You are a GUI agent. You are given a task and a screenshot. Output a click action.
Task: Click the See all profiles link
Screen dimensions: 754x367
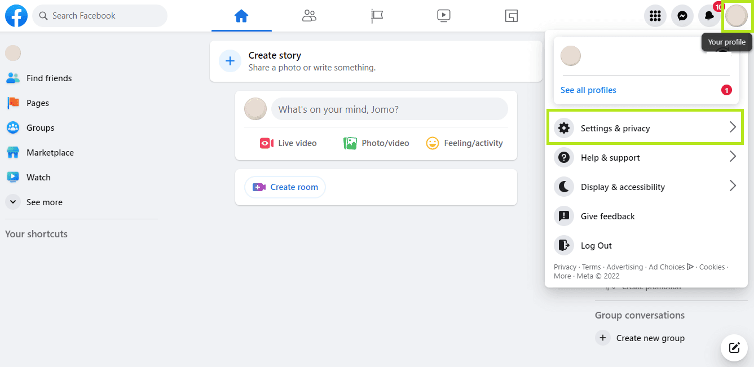point(588,90)
